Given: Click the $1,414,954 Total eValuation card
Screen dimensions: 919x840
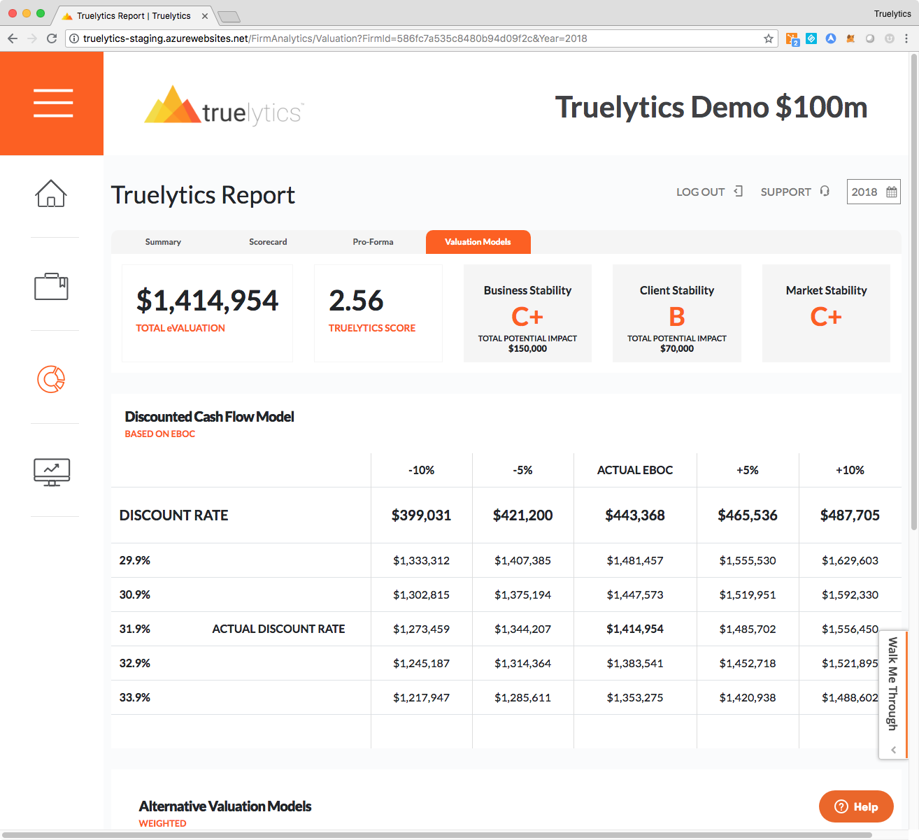Looking at the screenshot, I should coord(207,313).
